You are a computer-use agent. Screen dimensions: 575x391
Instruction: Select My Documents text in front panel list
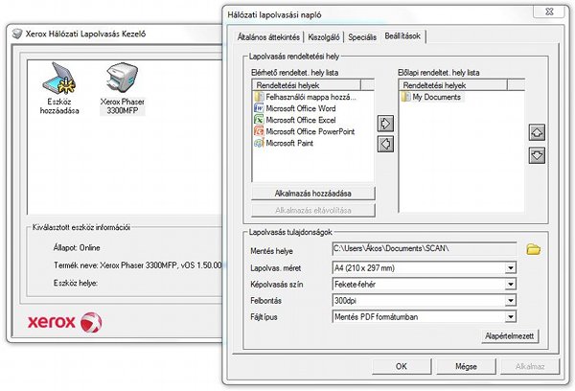[436, 97]
